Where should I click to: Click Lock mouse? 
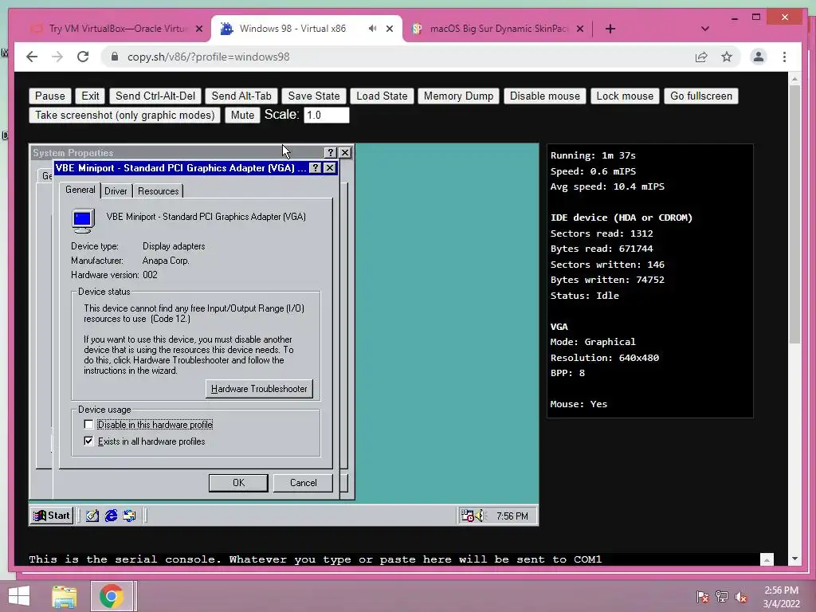625,96
